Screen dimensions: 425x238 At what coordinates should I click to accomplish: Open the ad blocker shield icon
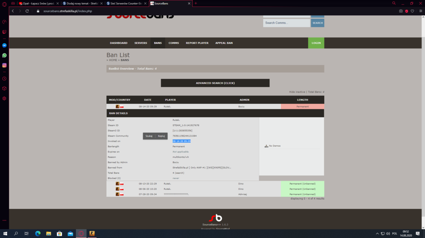tap(407, 11)
